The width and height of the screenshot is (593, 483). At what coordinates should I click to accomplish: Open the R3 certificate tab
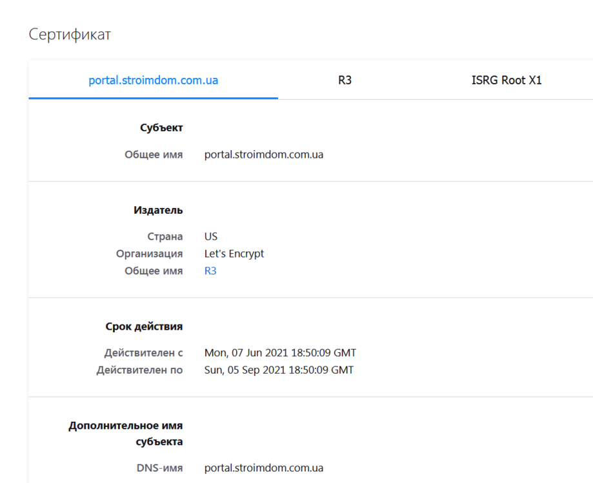pos(345,80)
